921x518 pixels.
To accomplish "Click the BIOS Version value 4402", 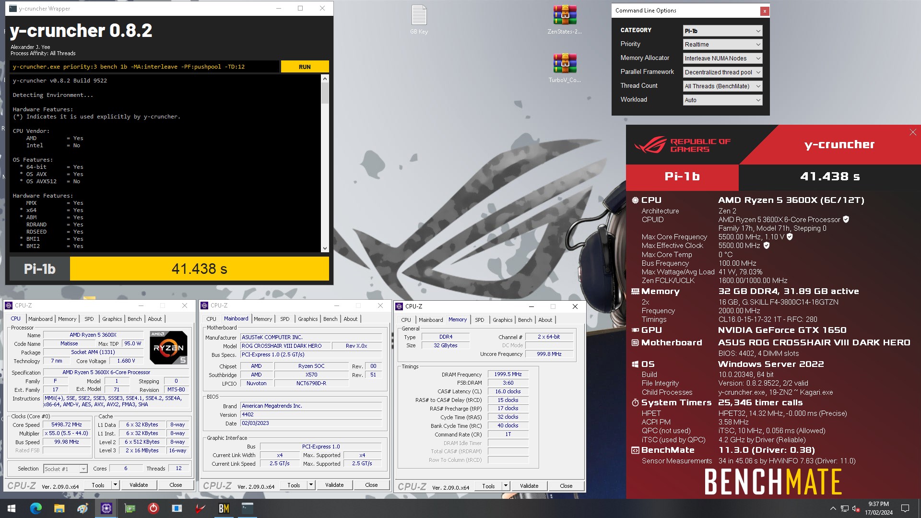I will pos(311,414).
